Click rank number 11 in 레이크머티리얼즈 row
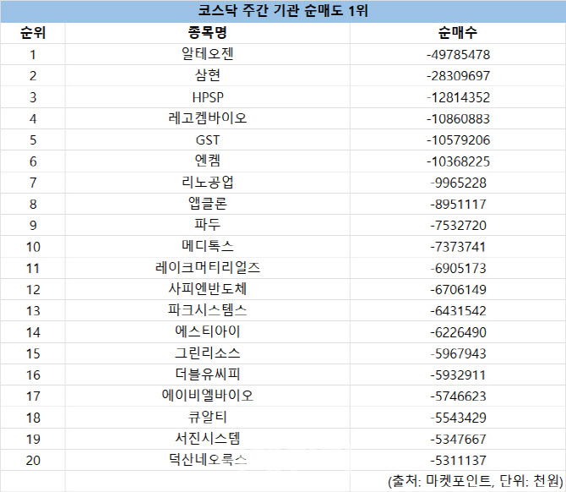Screen dimensions: 566x492 point(33,268)
